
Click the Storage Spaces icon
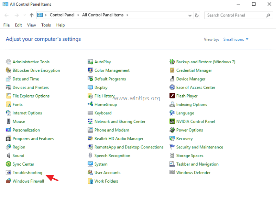172,155
